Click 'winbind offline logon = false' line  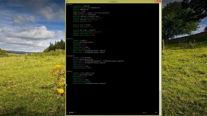click(85, 20)
